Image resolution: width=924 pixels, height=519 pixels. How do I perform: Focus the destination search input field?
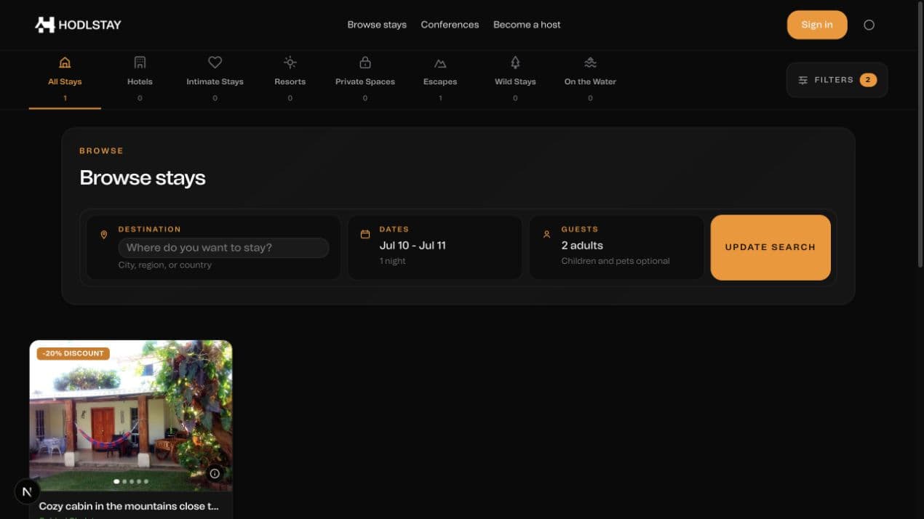click(x=223, y=248)
